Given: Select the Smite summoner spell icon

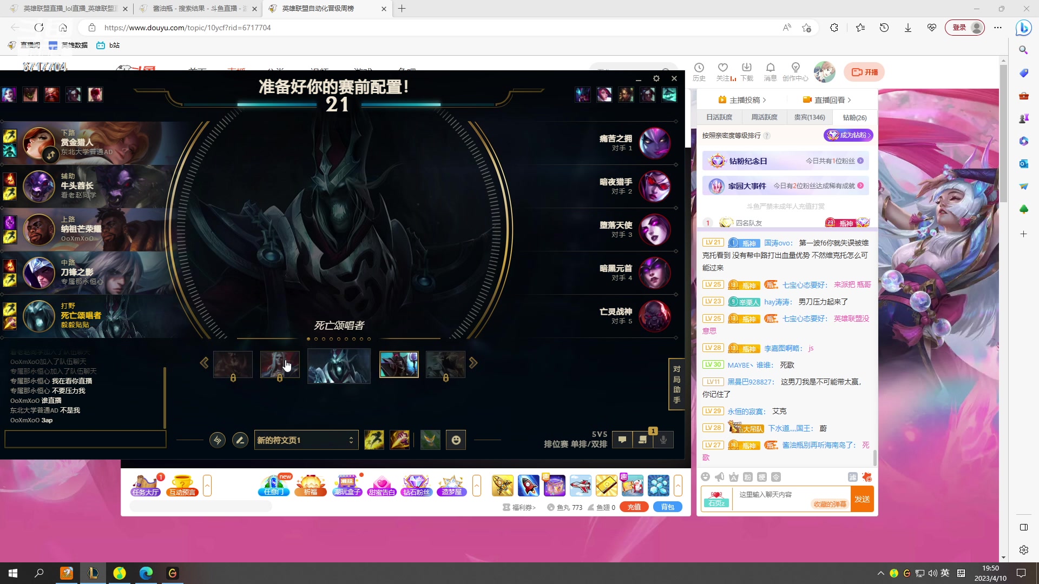Looking at the screenshot, I should [400, 440].
